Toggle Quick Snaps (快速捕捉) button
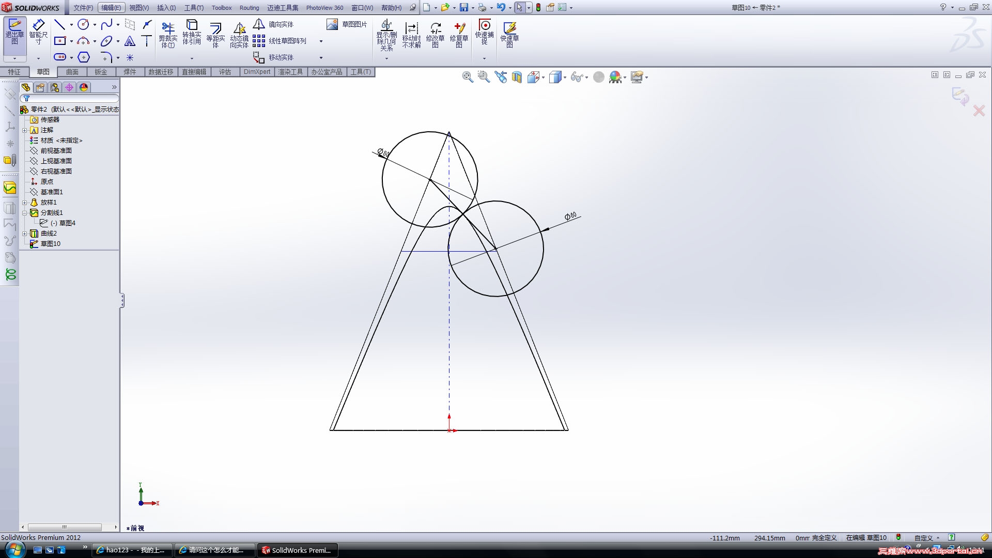The width and height of the screenshot is (992, 558). point(485,32)
